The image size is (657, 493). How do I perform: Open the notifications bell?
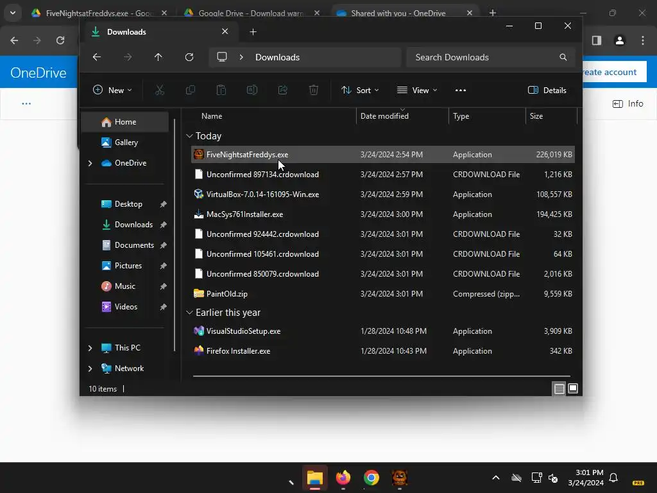[x=613, y=478]
